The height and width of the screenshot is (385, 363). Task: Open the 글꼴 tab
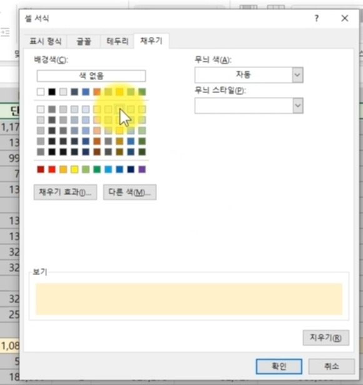pyautogui.click(x=84, y=41)
